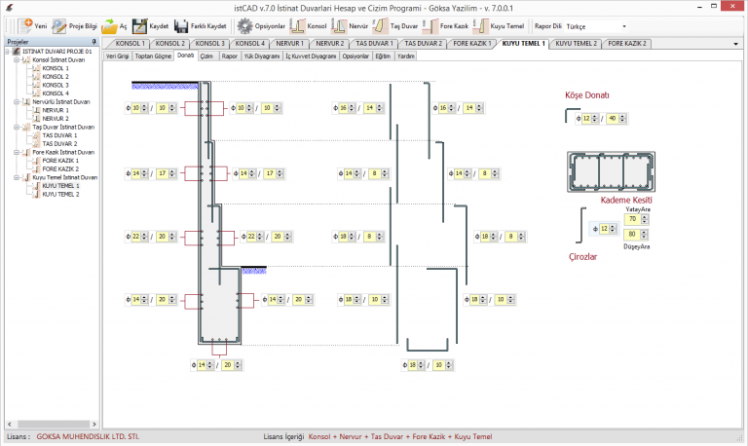This screenshot has width=748, height=446.
Task: Collapse the Fore Kazık İstinat Duvarı node
Action: click(x=17, y=152)
